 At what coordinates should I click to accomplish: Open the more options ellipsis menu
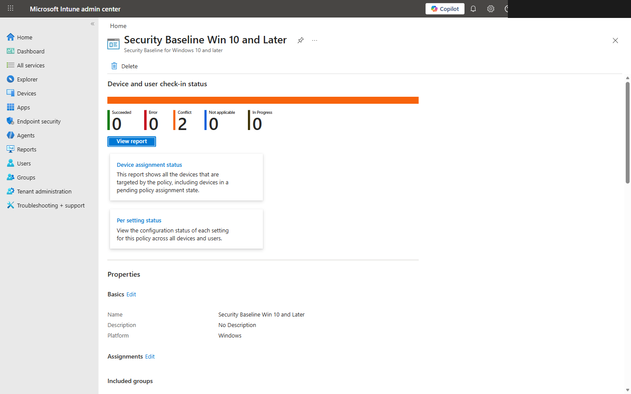pyautogui.click(x=315, y=40)
